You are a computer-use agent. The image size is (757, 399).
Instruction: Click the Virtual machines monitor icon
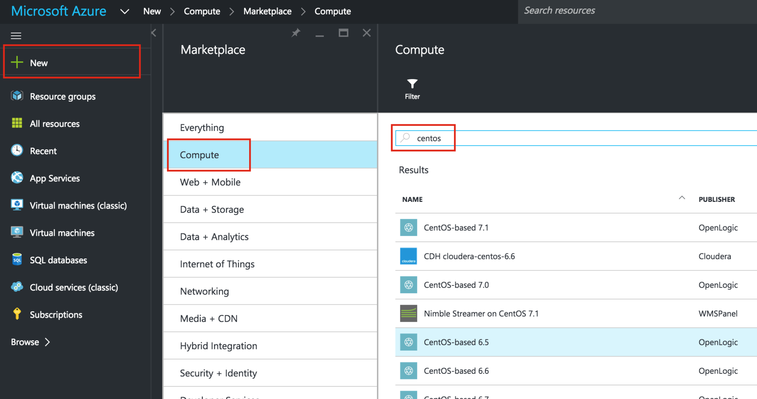[x=17, y=233]
